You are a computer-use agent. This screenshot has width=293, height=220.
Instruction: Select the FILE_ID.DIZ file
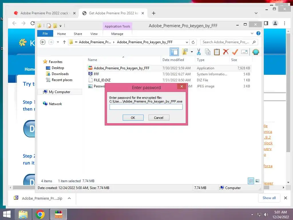169,80
